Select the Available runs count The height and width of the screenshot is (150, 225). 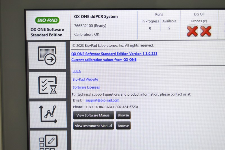point(169,28)
